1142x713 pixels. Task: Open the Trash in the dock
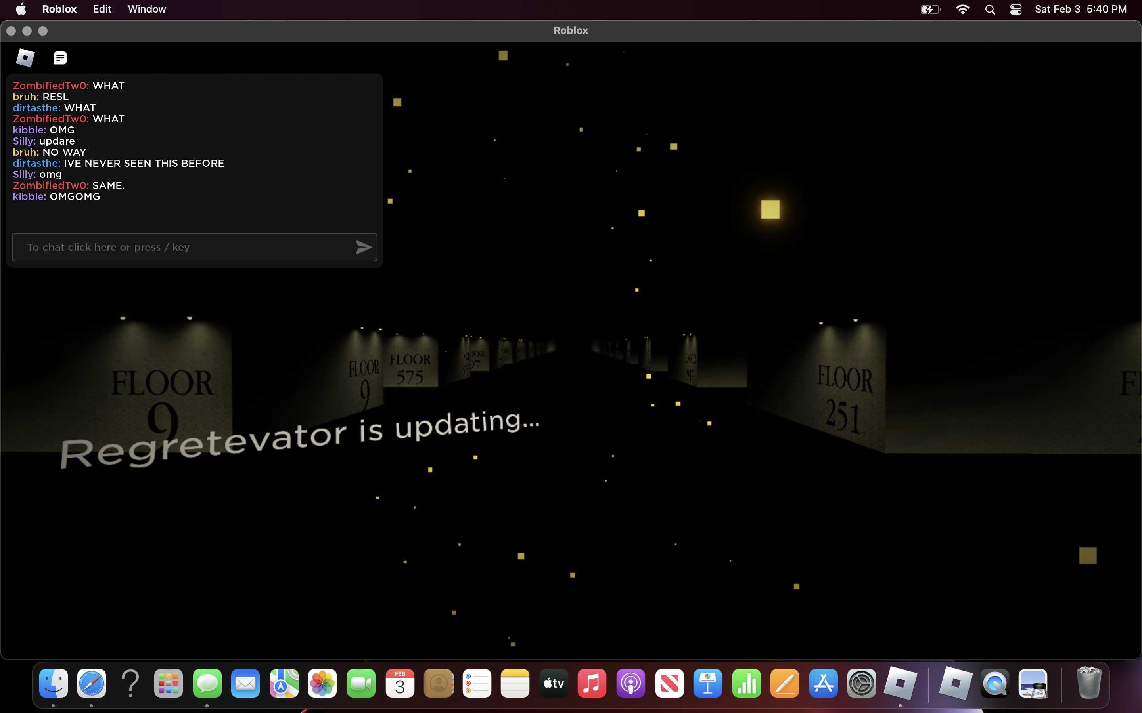[x=1088, y=683]
